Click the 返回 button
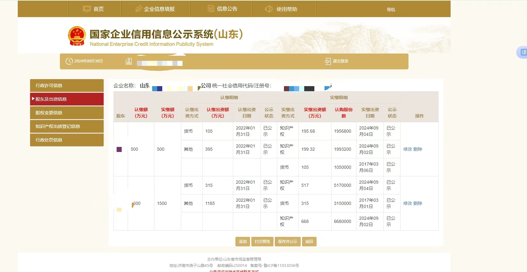This screenshot has width=527, height=272. 309,242
